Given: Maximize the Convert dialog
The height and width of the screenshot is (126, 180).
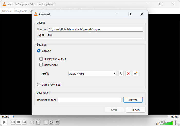Looking at the screenshot, I should point(129,14).
